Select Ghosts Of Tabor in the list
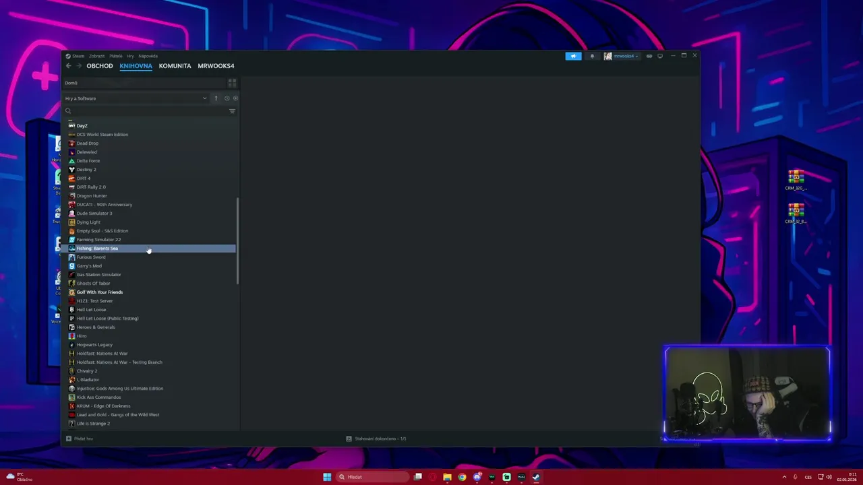This screenshot has height=485, width=863. click(93, 284)
